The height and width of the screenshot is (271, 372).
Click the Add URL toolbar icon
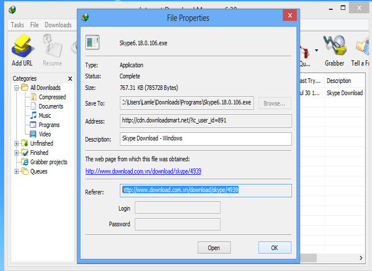tap(22, 46)
